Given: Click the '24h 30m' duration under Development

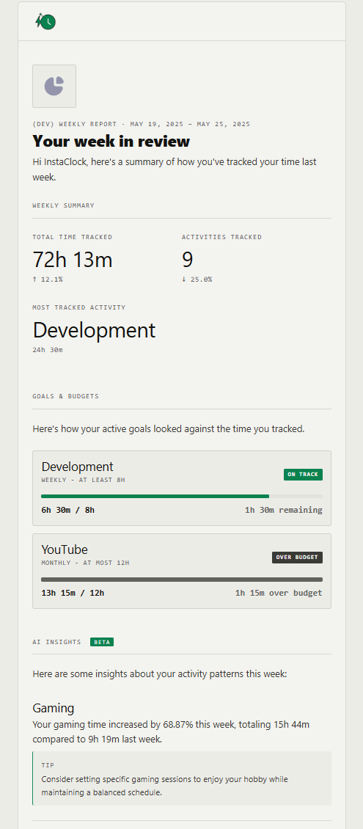Looking at the screenshot, I should (48, 349).
